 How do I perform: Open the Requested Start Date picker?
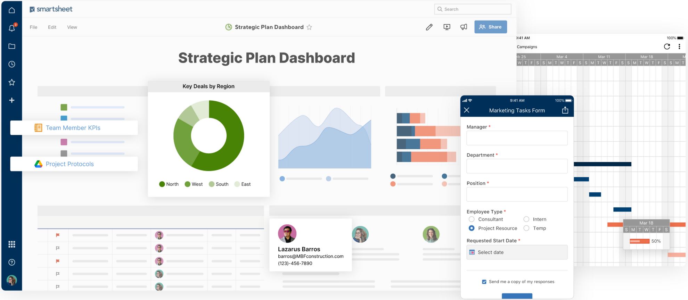517,252
